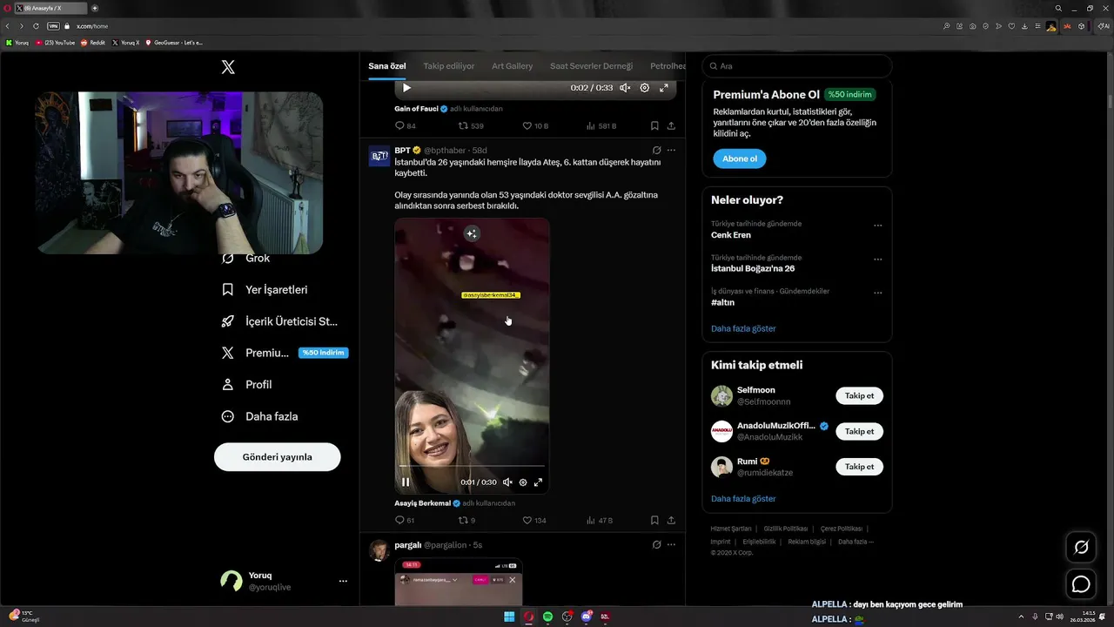
Task: Open İstanbul Boğazı'na 26 trend options
Action: click(877, 260)
